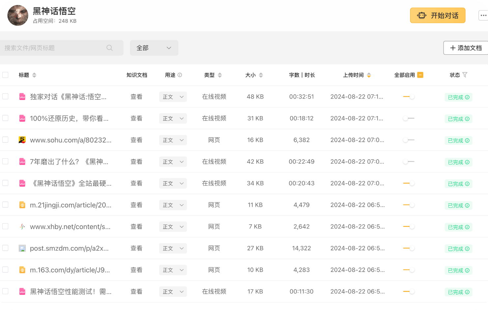
Task: Open the 全部 filter dropdown
Action: pos(154,48)
